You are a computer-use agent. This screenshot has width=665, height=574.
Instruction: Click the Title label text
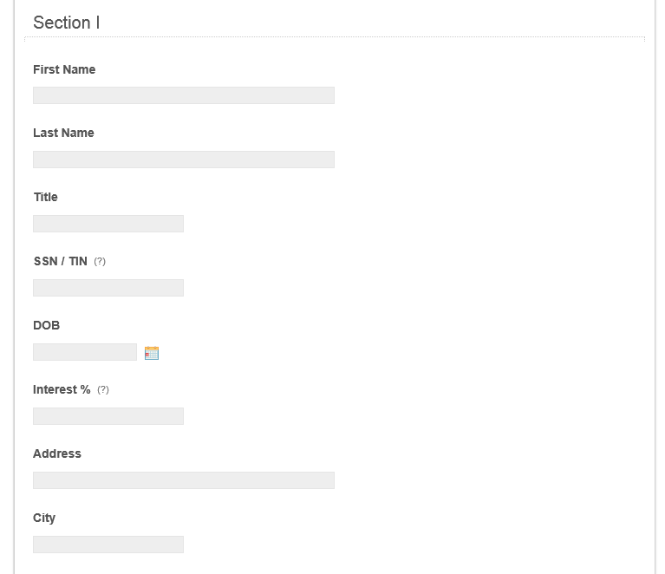[45, 198]
